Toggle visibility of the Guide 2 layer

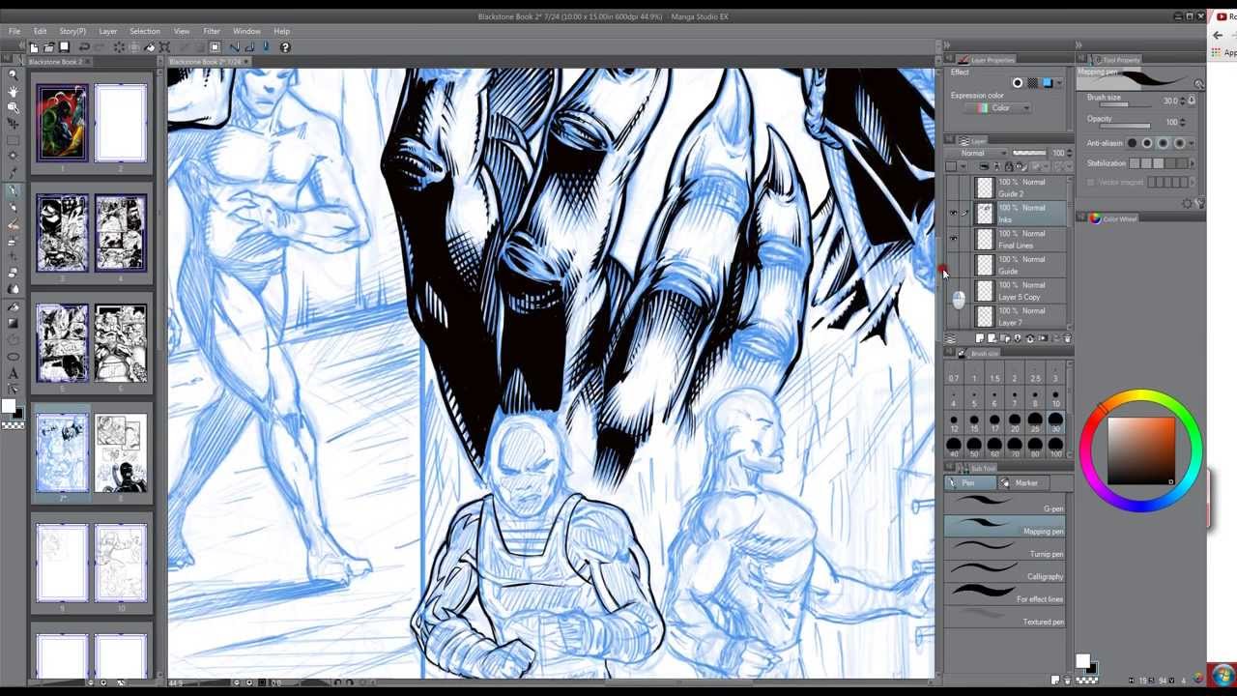click(953, 188)
